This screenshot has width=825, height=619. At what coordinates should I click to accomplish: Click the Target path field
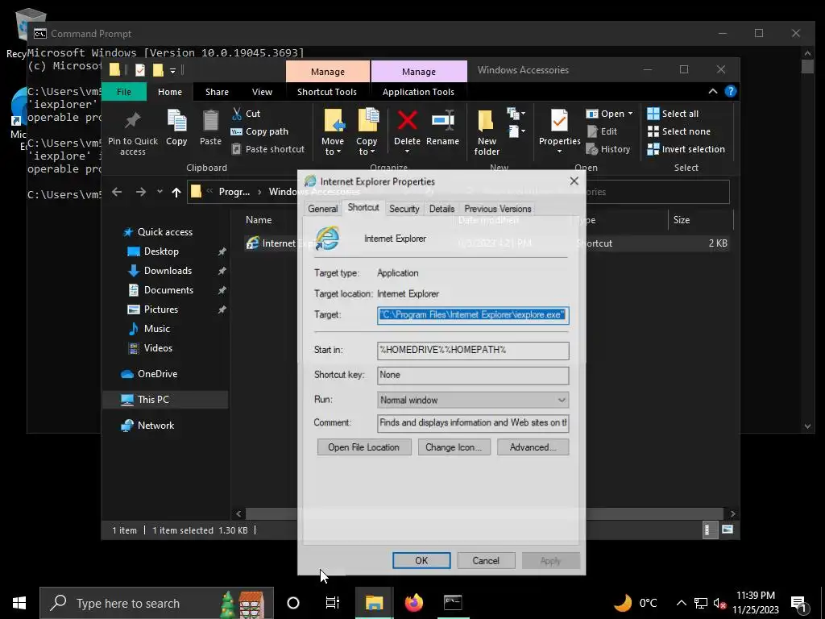[x=473, y=315]
